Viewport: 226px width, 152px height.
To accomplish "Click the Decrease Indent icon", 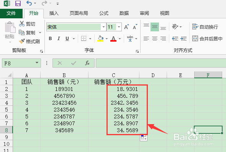I will pos(175,39).
